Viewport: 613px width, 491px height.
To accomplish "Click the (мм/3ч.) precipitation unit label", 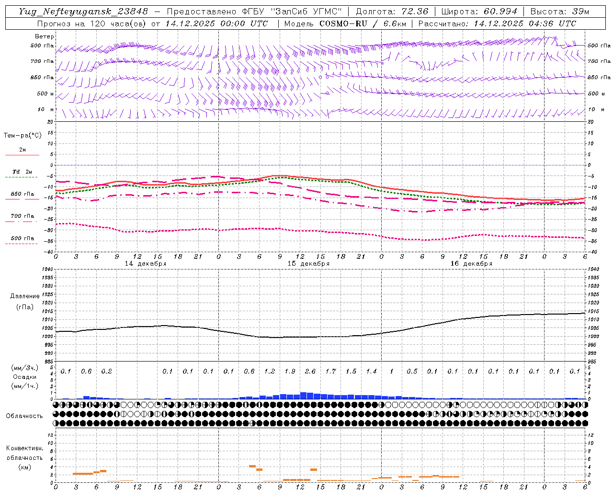I will click(24, 368).
